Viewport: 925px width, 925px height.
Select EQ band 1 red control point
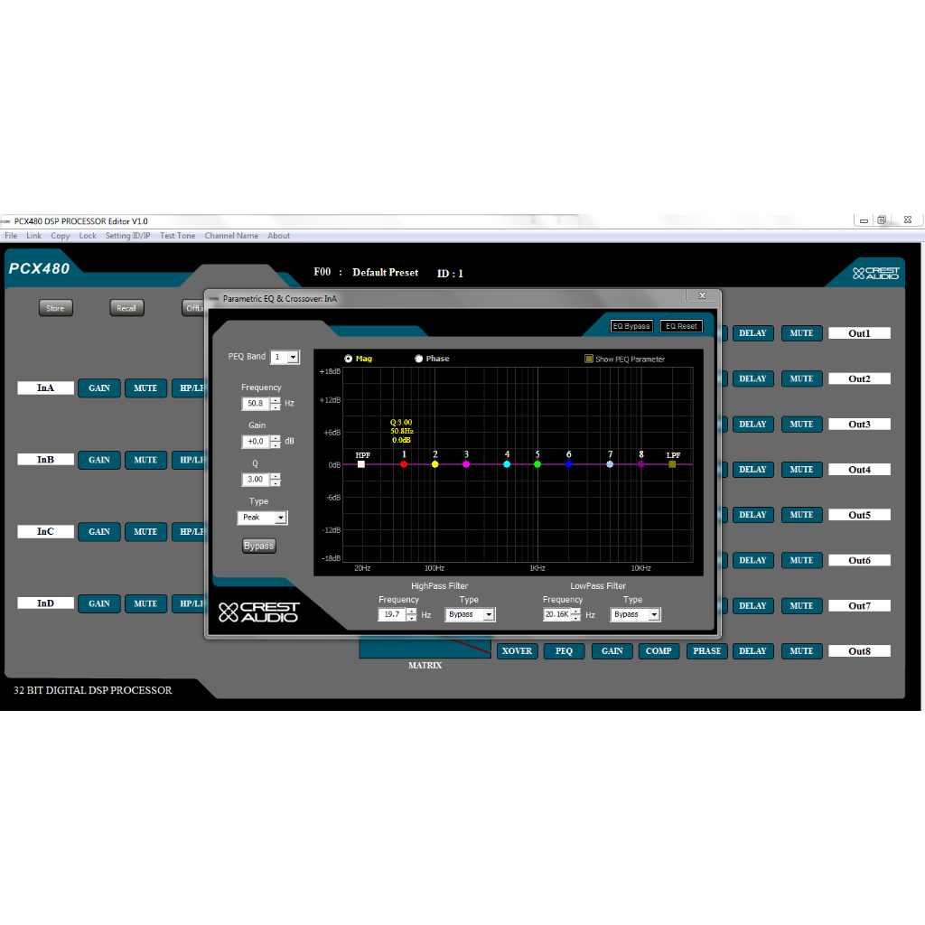(404, 463)
